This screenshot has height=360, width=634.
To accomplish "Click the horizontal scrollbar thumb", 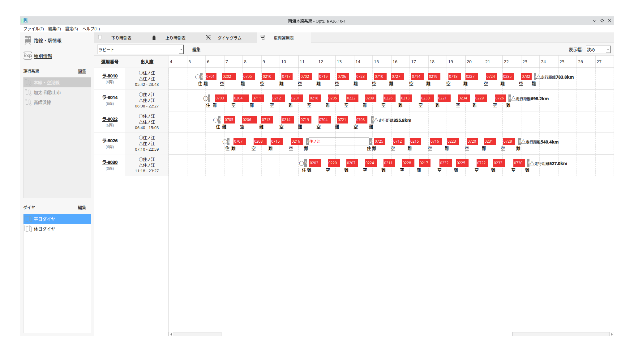I will [x=367, y=334].
